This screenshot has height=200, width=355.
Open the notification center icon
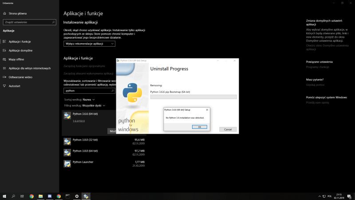coord(349,196)
